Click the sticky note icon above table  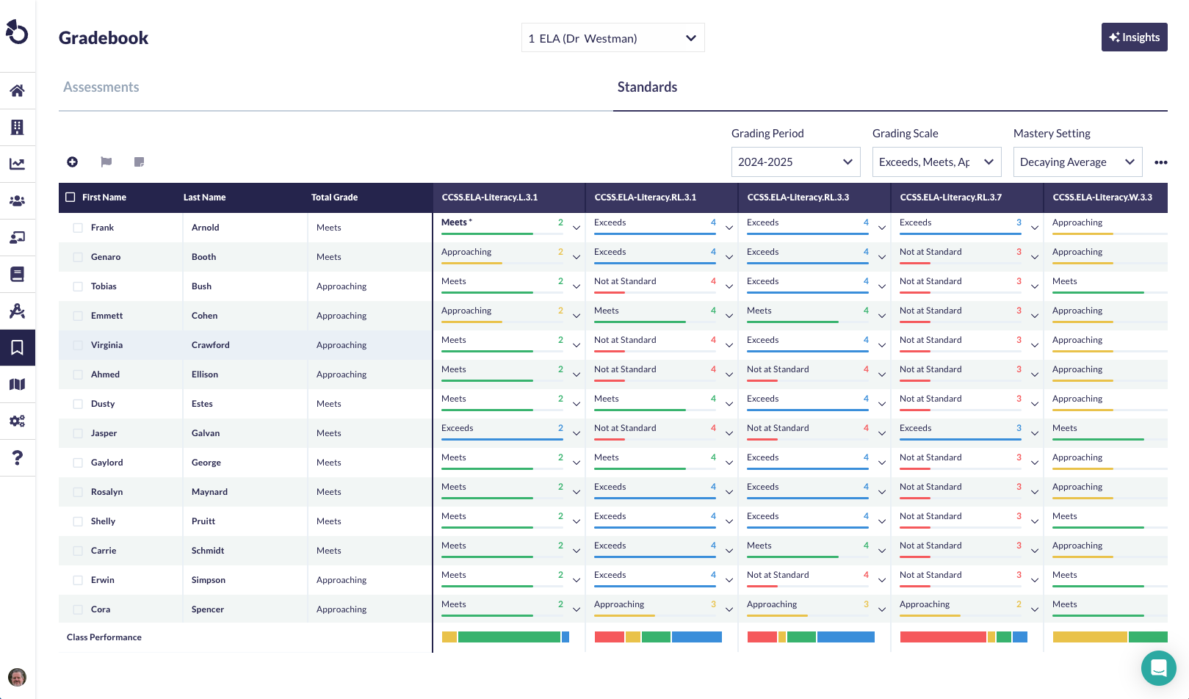pyautogui.click(x=140, y=162)
